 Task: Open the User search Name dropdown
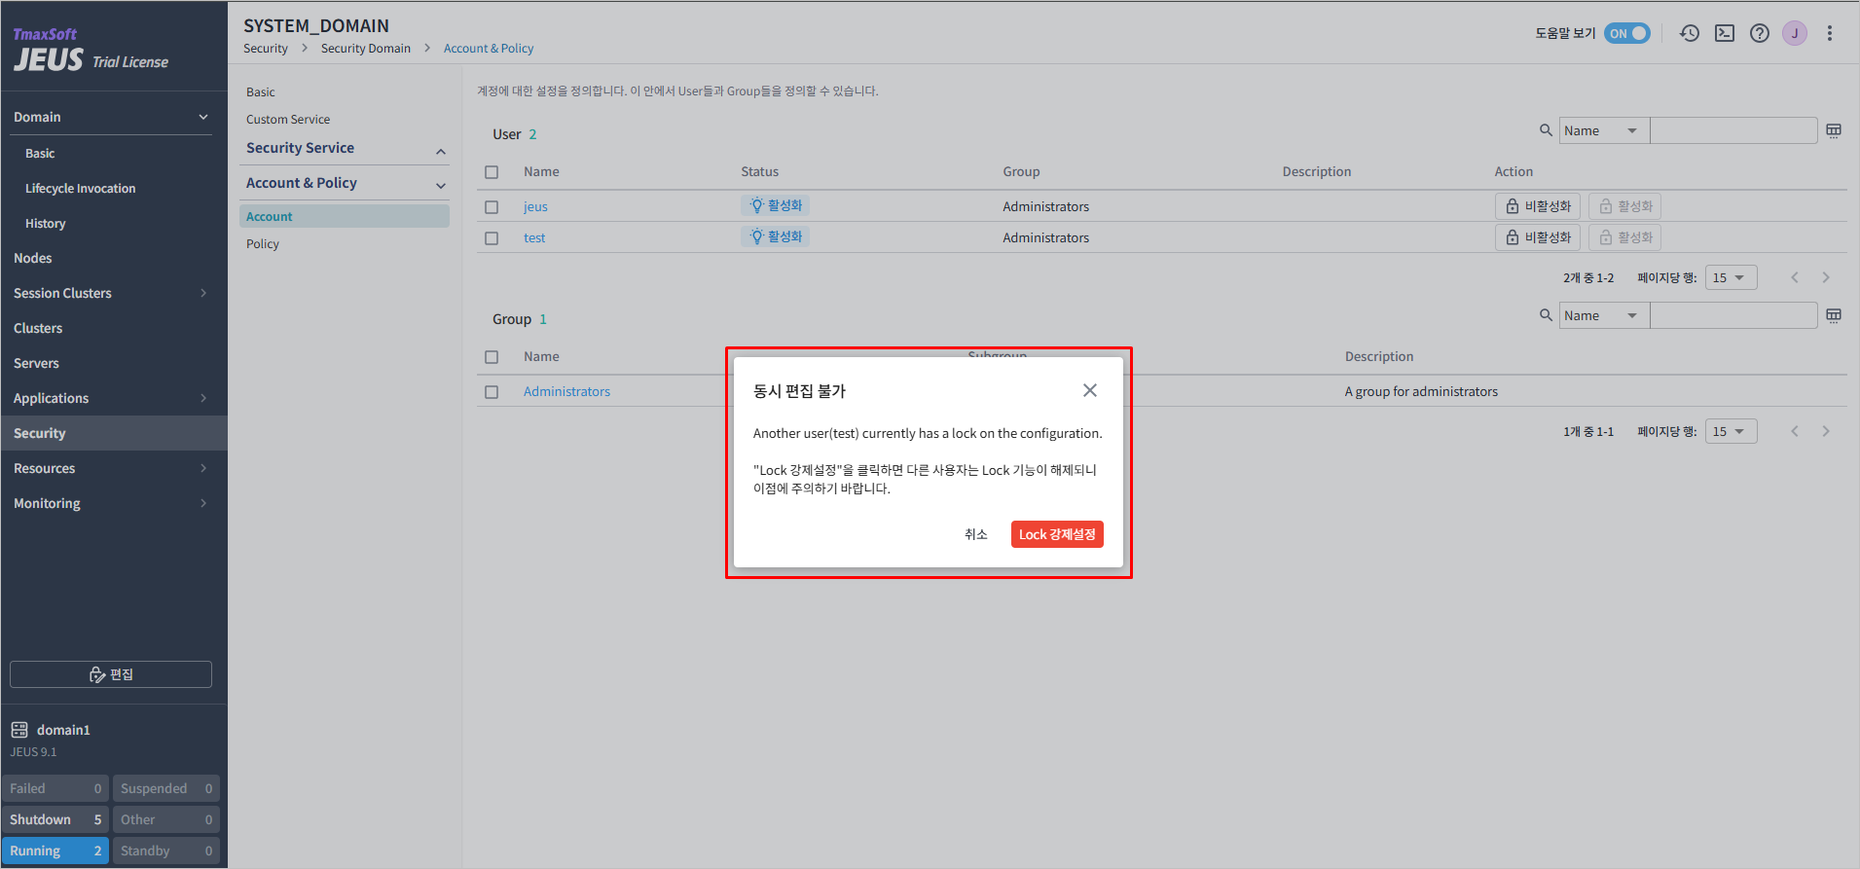[1603, 130]
